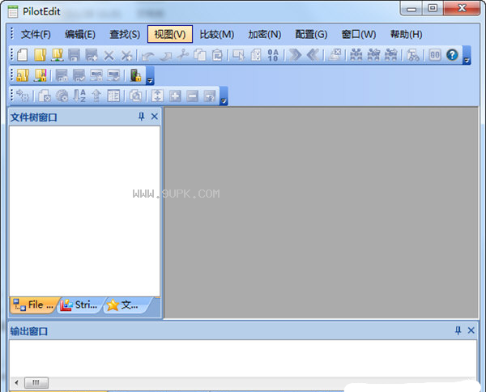Create a new blank document

(x=23, y=55)
